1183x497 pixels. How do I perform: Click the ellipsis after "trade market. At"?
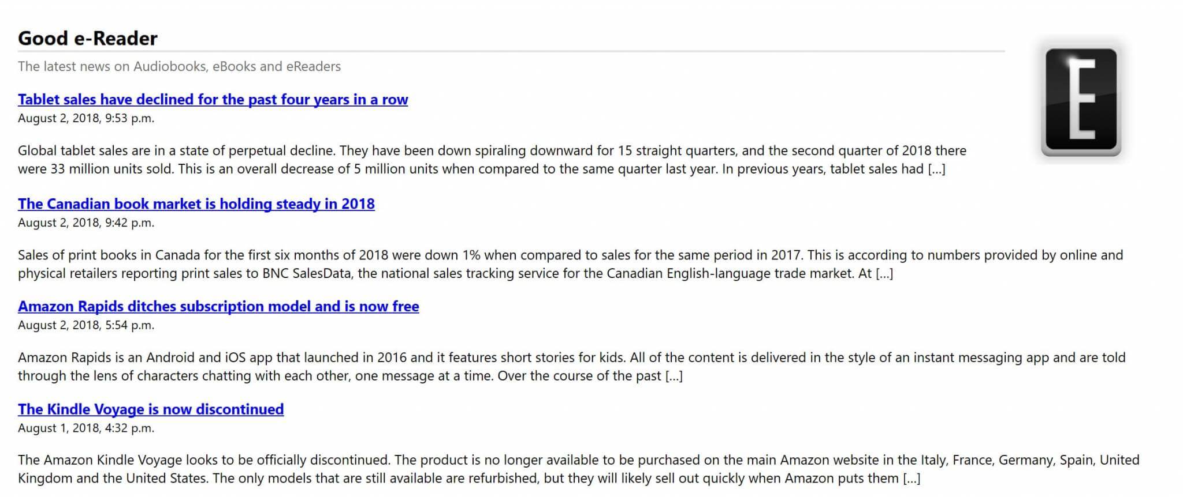[884, 273]
